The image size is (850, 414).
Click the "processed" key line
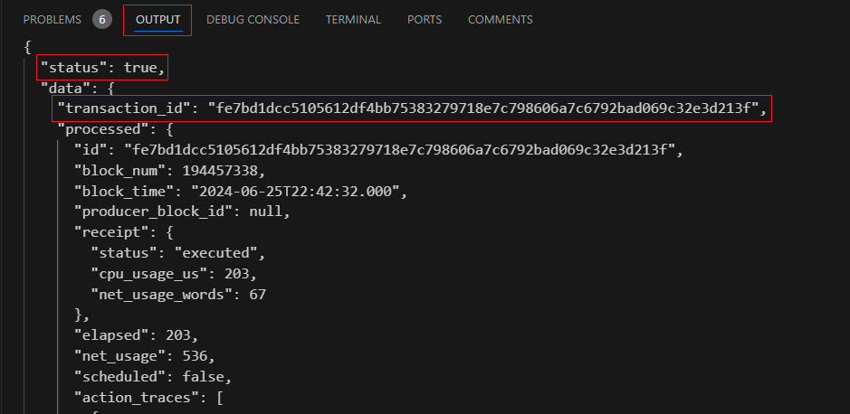[116, 129]
